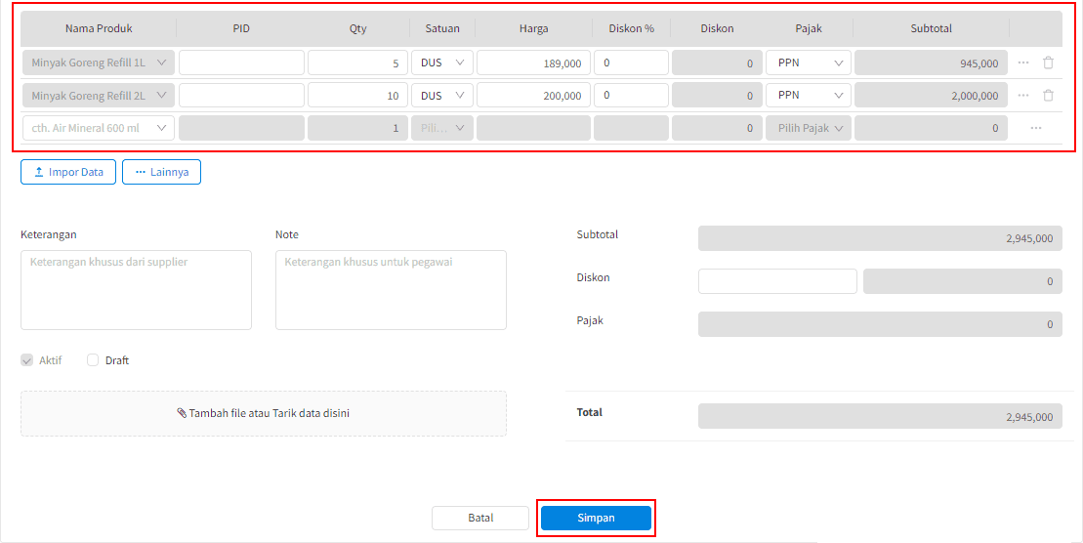Screen dimensions: 1083x543
Task: Enable the Draft checkbox
Action: [94, 360]
